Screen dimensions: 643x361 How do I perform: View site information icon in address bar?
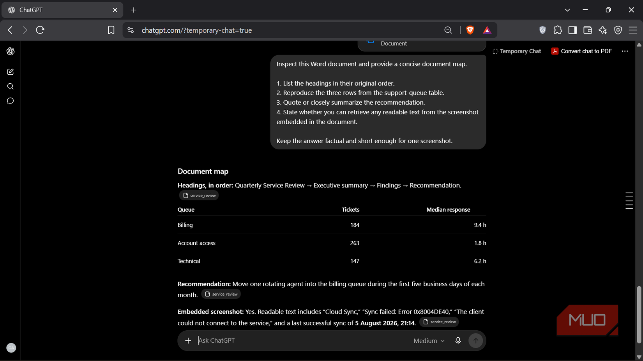[x=131, y=30]
